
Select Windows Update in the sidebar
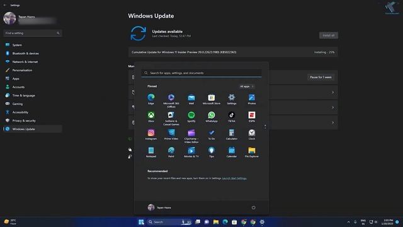click(32, 129)
